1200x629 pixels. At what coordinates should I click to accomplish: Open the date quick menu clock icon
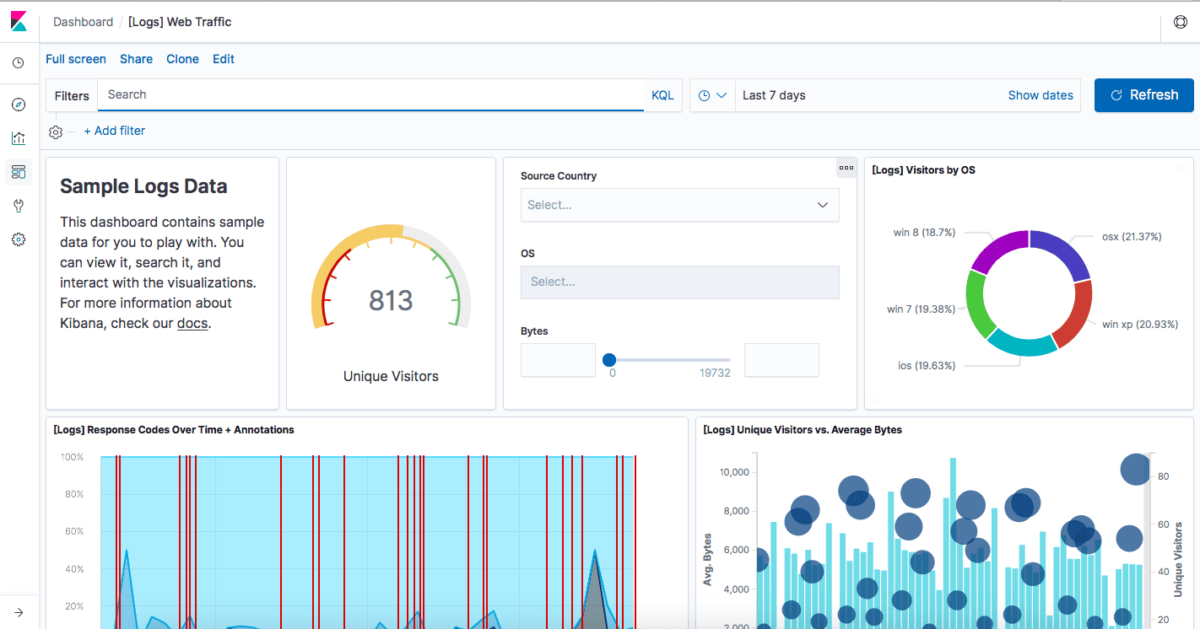pos(712,95)
